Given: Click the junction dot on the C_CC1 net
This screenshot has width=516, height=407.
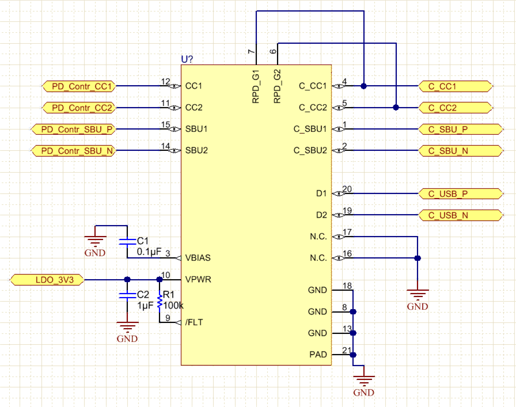Looking at the screenshot, I should click(x=363, y=85).
